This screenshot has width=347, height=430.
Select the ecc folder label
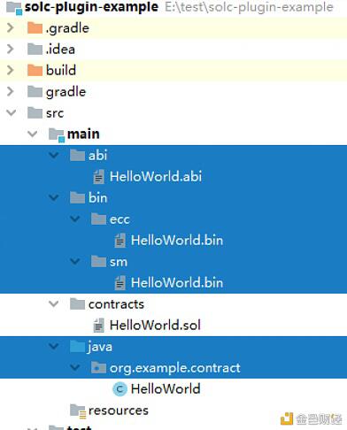tap(120, 219)
